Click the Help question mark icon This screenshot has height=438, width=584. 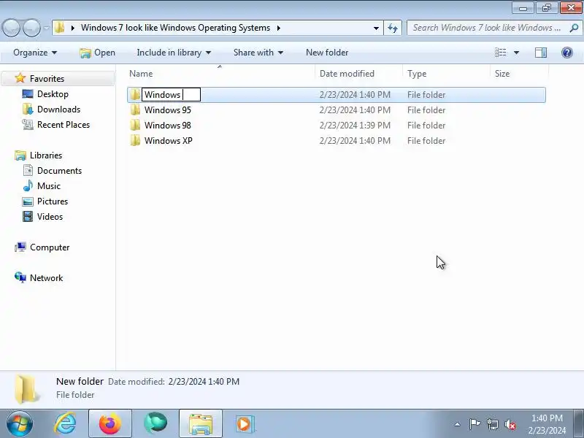tap(567, 53)
